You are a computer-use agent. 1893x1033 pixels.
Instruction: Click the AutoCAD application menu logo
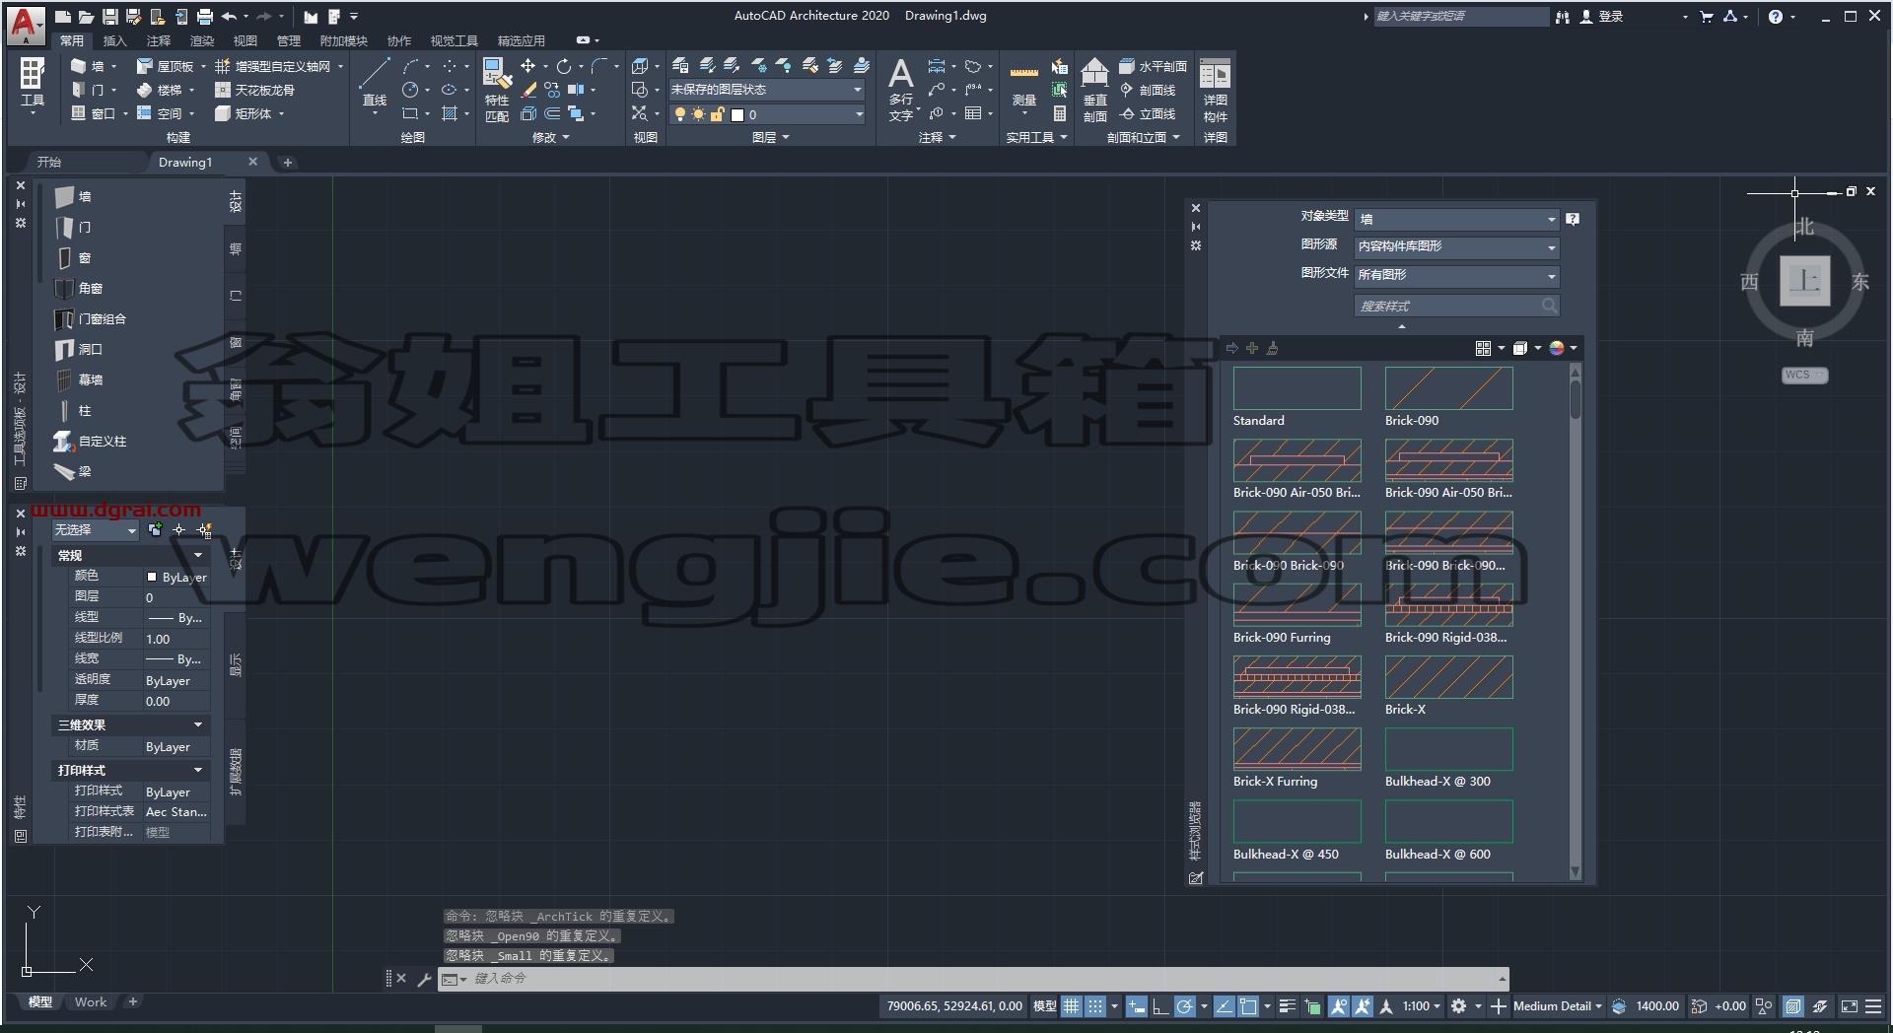pyautogui.click(x=26, y=24)
